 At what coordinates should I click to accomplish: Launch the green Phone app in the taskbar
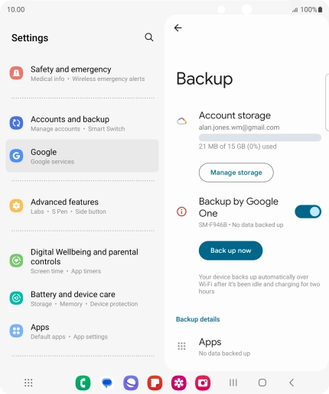tap(83, 383)
